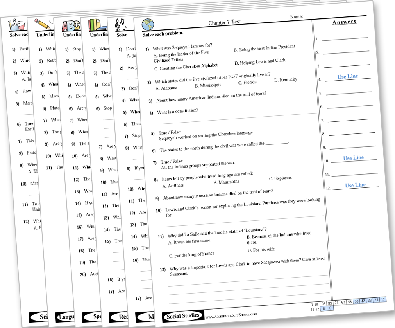The image size is (395, 328).
Task: Choose option C. Creating the Cherokee Alphabet
Action: [x=186, y=67]
